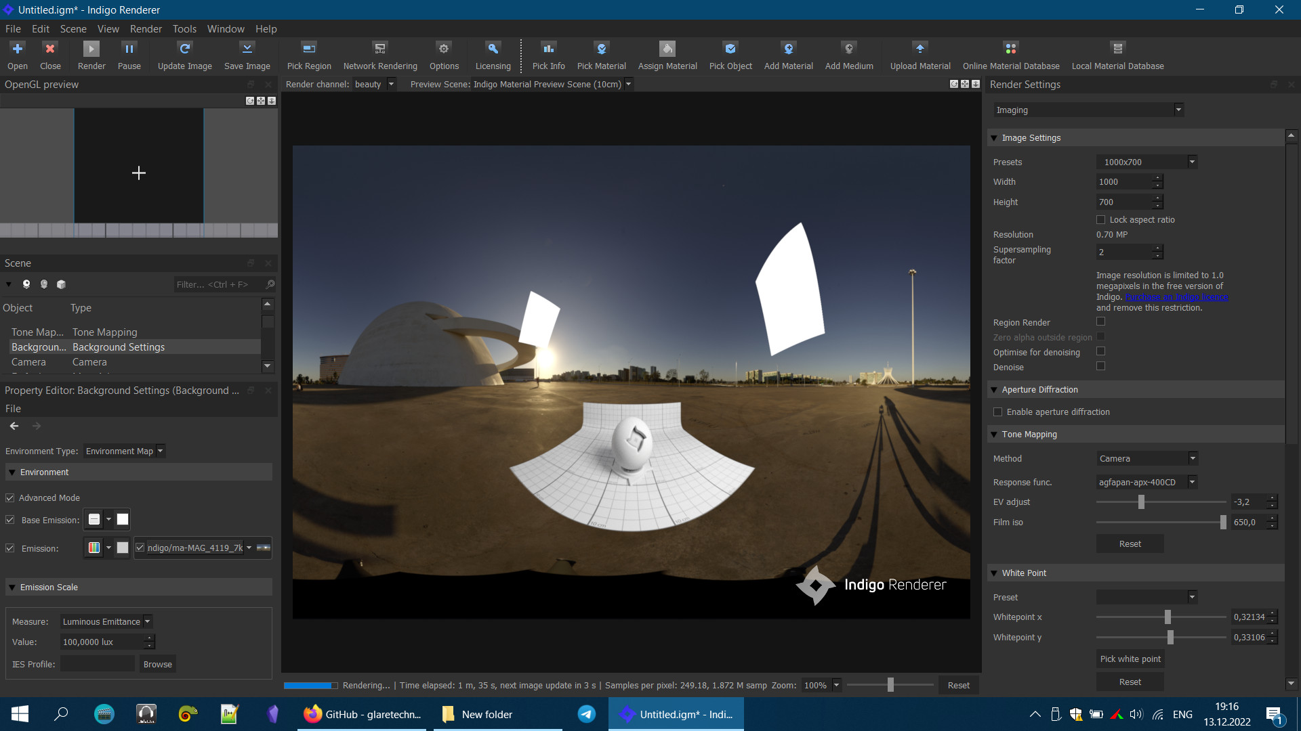The image size is (1301, 731).
Task: Click the Open scene toolbar icon
Action: (18, 49)
